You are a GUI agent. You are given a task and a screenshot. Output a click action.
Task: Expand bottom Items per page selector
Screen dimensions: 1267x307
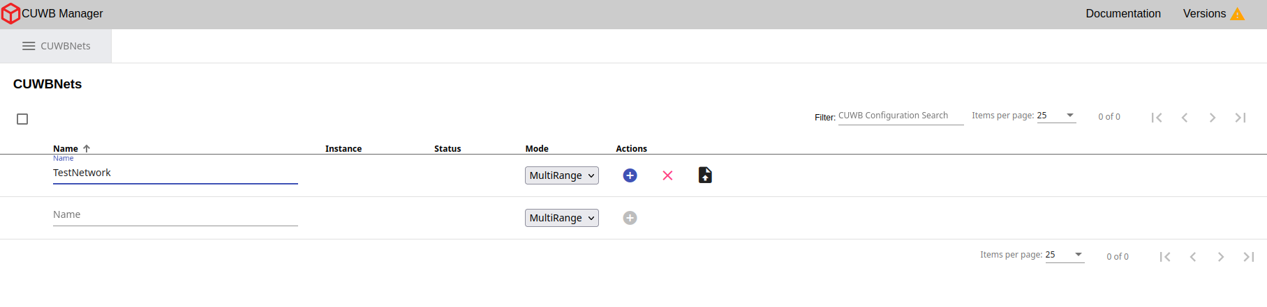pos(1065,255)
